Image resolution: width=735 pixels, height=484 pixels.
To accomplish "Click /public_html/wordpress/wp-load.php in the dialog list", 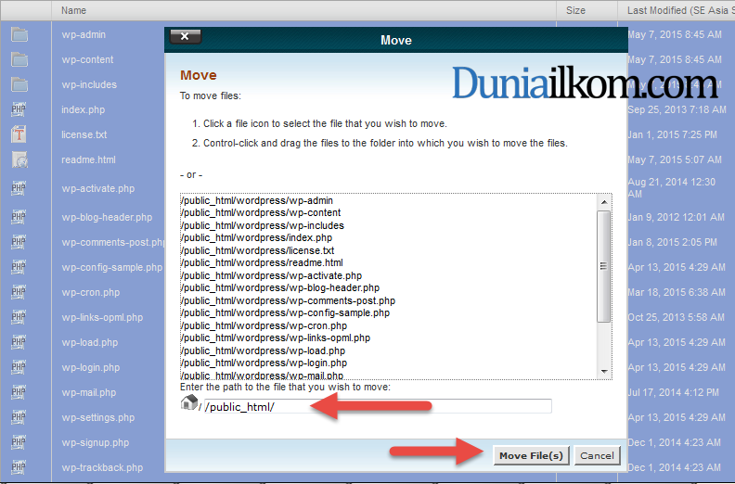I will pos(263,350).
